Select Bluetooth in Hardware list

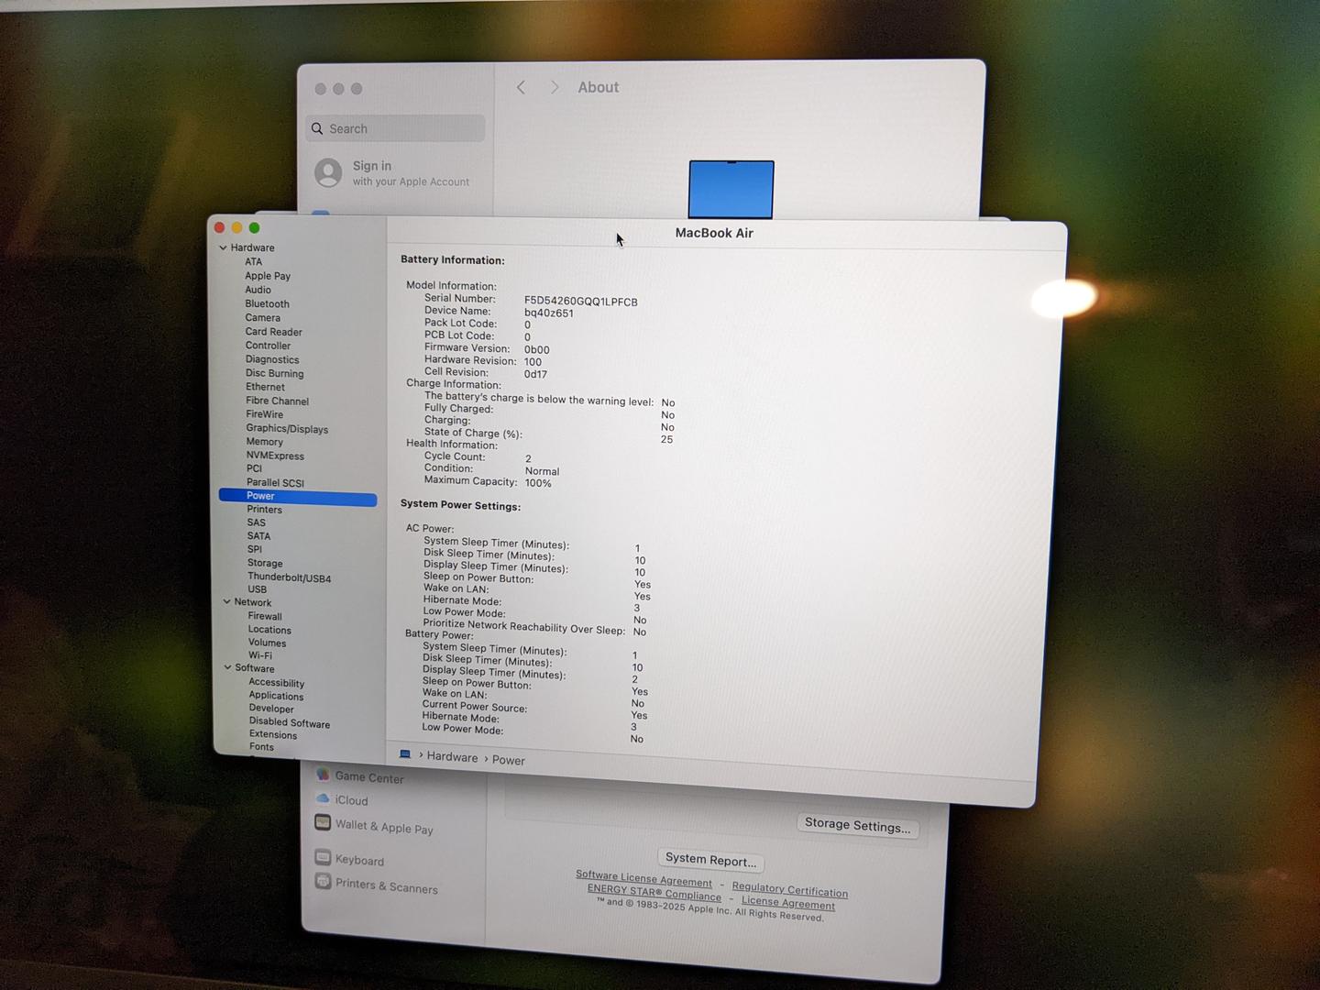tap(267, 303)
